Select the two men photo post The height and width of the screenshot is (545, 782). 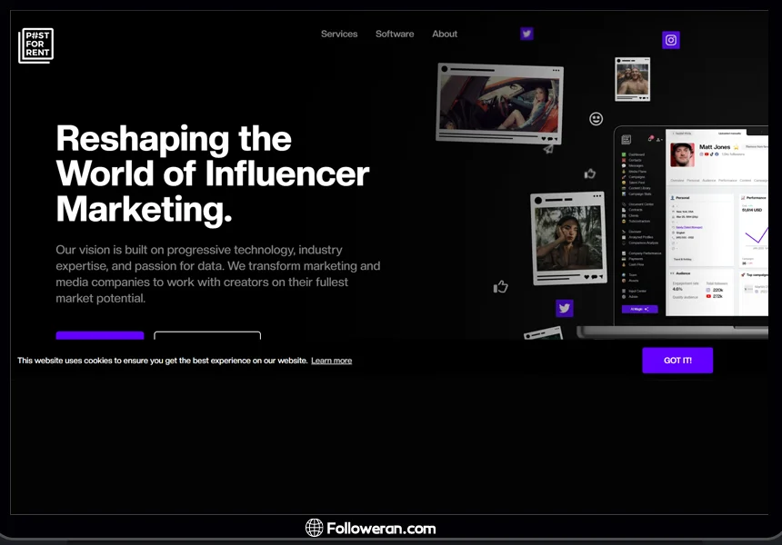tap(632, 80)
